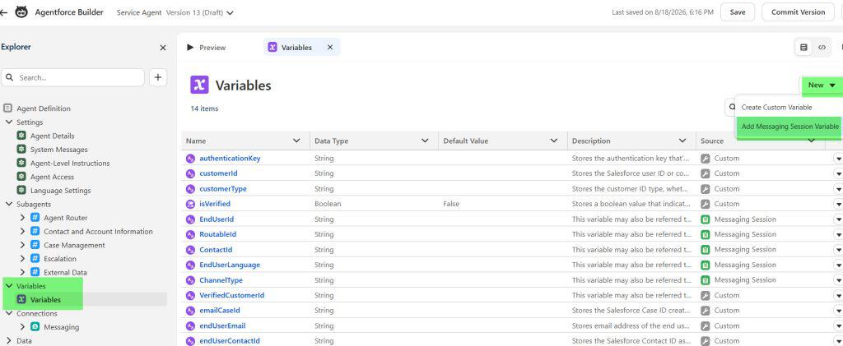
Task: Collapse the Variables tree section
Action: tap(8, 286)
